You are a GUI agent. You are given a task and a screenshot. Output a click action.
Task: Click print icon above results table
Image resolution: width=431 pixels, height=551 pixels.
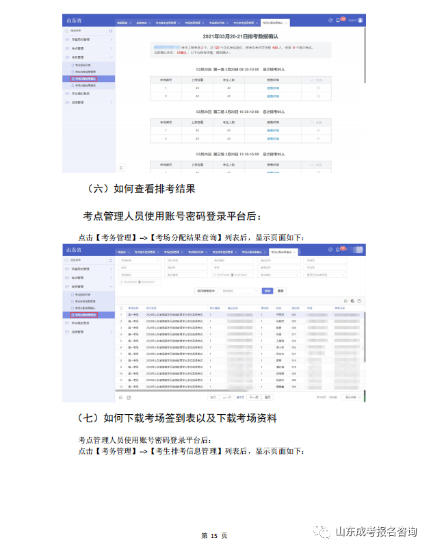tap(352, 300)
